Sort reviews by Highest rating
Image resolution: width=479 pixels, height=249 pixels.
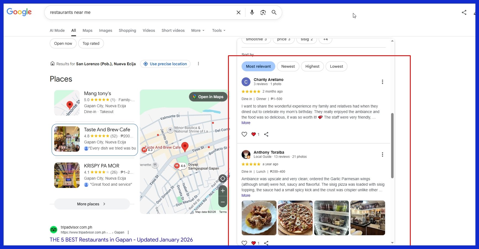coord(312,66)
